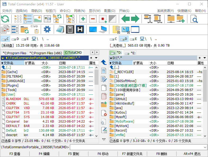Click unselect group minus icon
This screenshot has width=208, height=157.
pos(93,19)
